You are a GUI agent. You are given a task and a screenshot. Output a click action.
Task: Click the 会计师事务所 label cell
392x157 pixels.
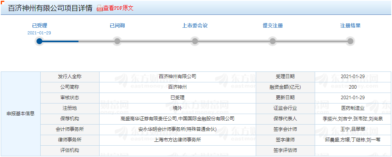tap(70, 129)
